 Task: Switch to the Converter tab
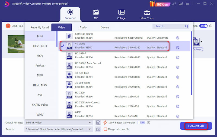coord(70,14)
